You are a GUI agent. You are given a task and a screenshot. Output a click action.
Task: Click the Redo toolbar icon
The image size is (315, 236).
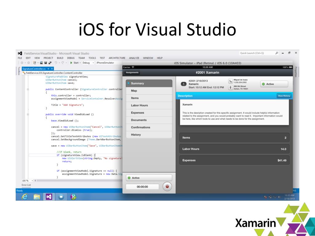[63, 63]
